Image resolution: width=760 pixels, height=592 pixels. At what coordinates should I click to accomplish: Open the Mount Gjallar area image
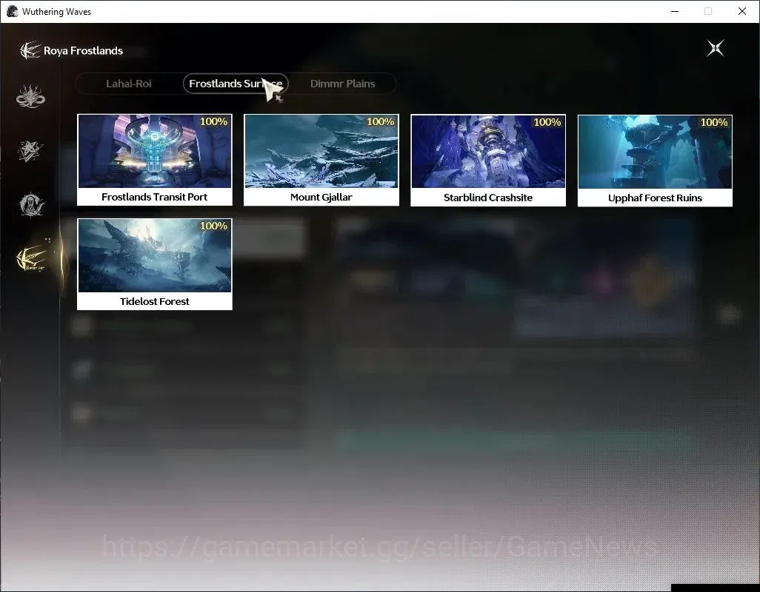pyautogui.click(x=321, y=151)
